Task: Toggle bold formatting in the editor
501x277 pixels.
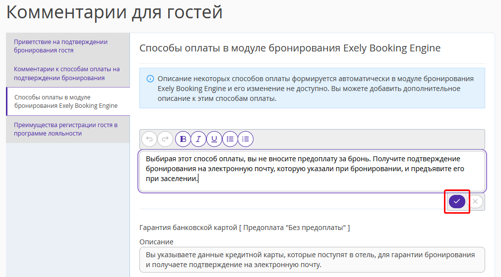Action: pyautogui.click(x=183, y=139)
